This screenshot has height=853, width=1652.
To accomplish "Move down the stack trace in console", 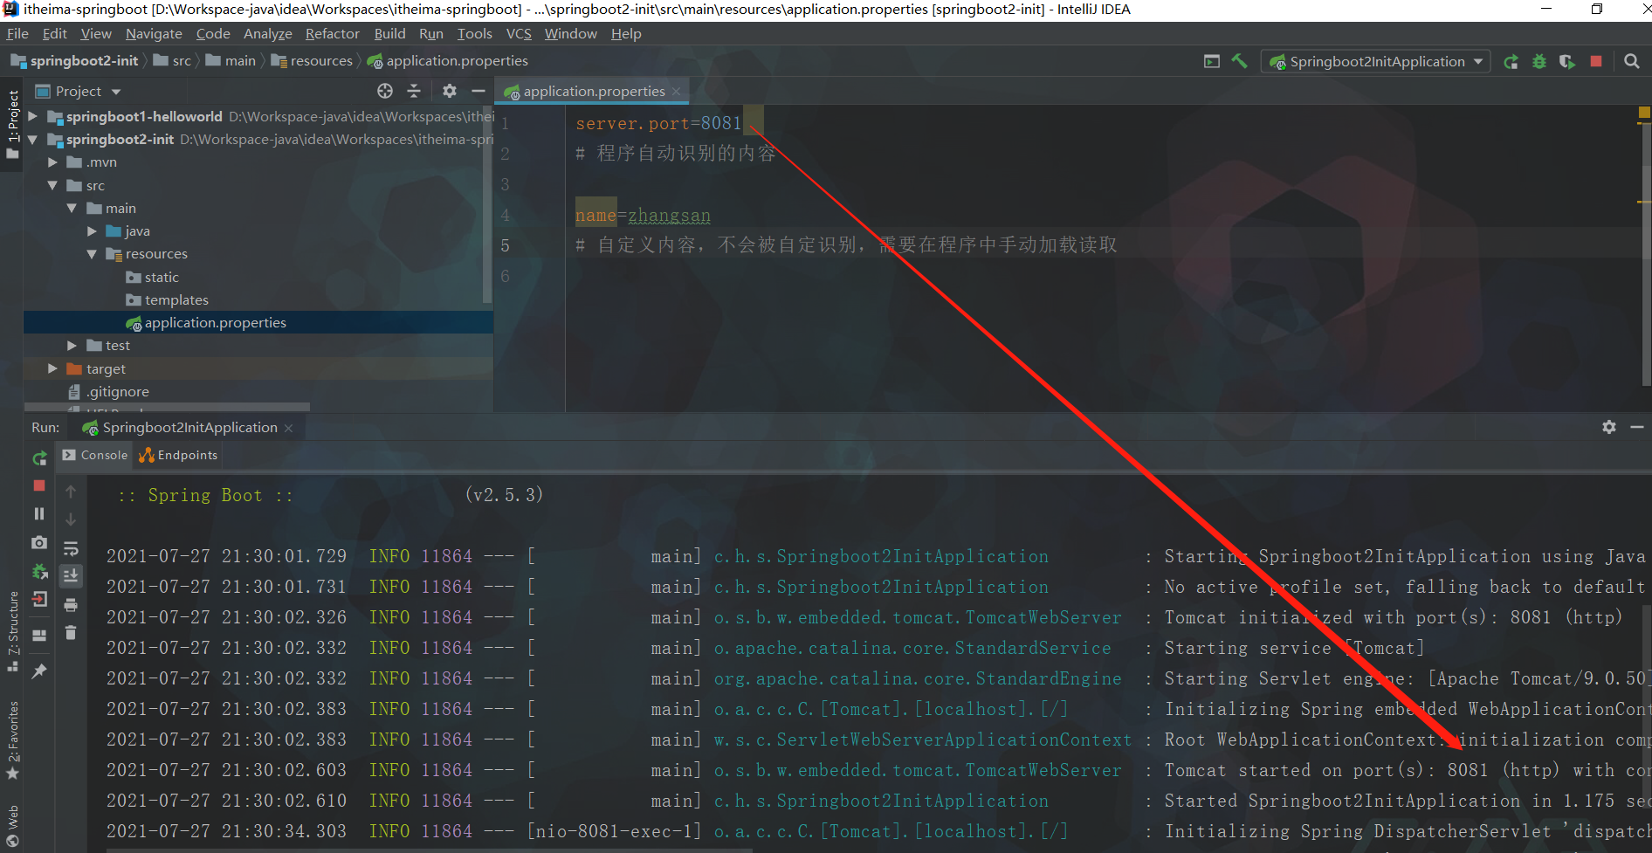I will (71, 519).
